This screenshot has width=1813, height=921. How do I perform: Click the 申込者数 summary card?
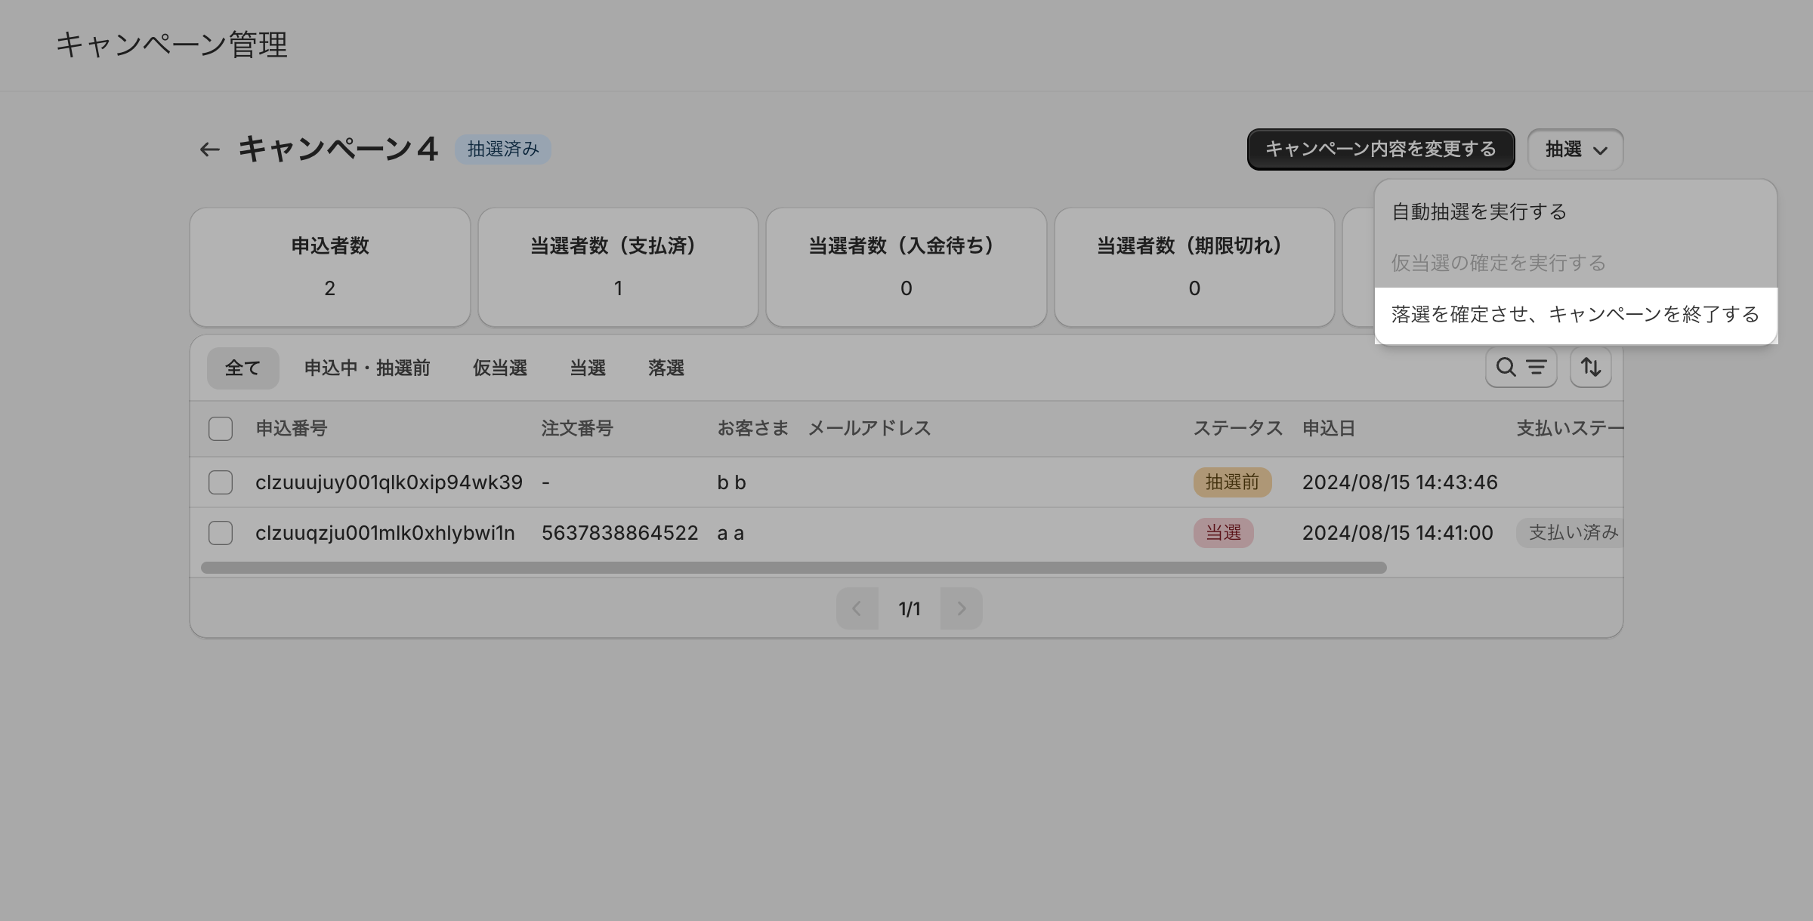(x=330, y=267)
